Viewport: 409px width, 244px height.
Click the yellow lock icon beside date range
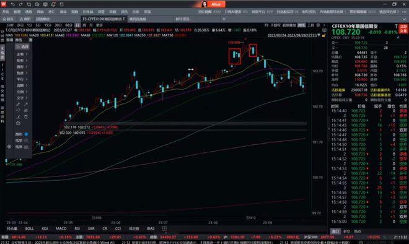tap(323, 35)
